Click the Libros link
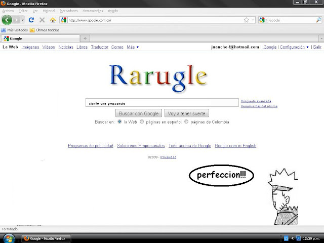324x243 pixels. 82,47
